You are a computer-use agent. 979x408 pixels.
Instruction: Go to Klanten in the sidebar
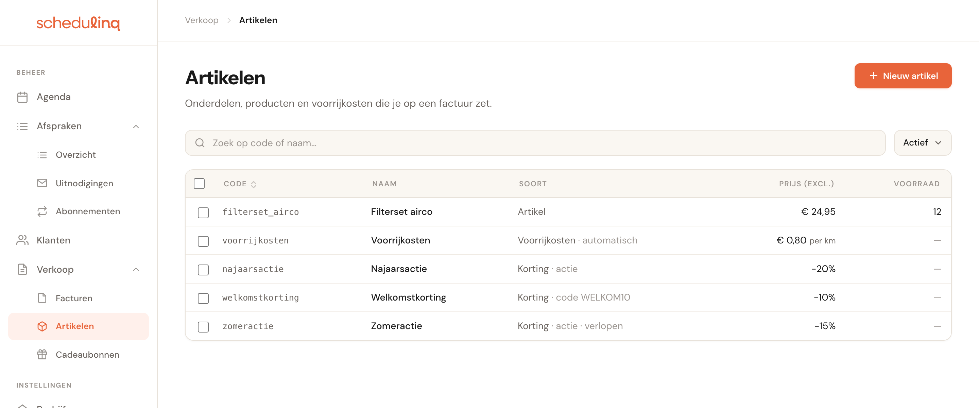(79, 240)
